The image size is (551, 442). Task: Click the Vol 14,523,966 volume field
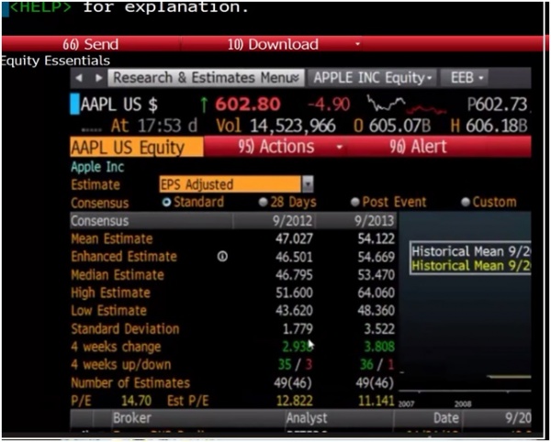pyautogui.click(x=275, y=126)
